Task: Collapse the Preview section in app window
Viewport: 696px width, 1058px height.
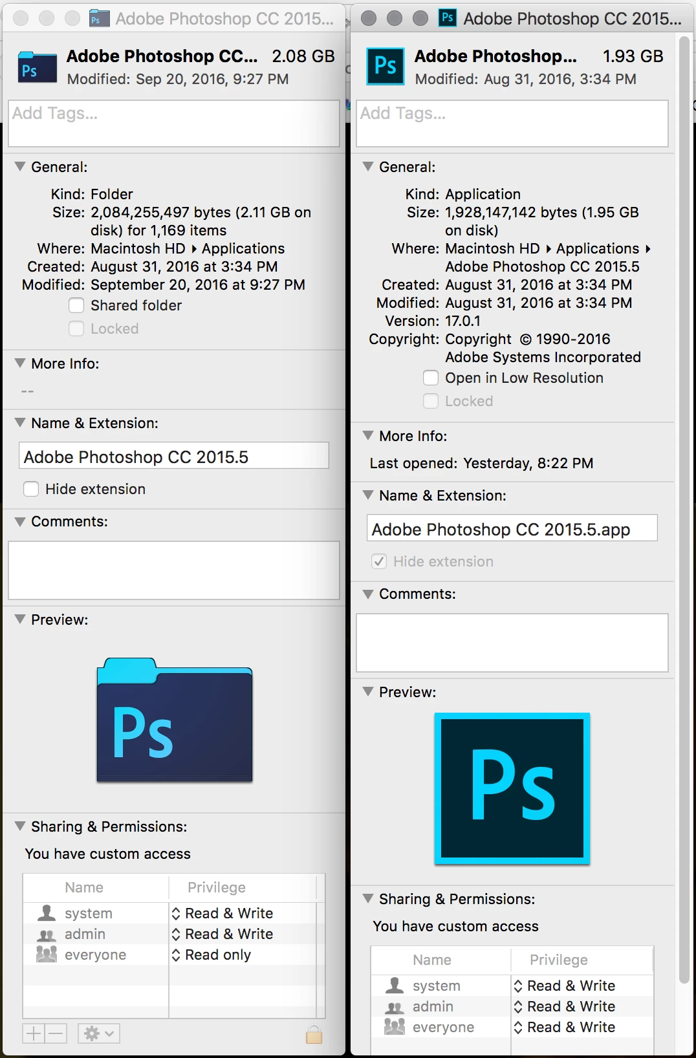Action: click(x=368, y=692)
